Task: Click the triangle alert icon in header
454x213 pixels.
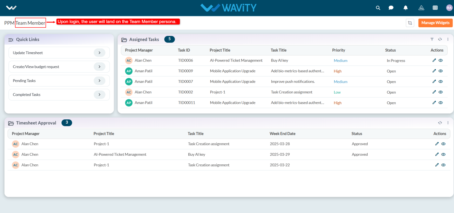Action: point(422,8)
